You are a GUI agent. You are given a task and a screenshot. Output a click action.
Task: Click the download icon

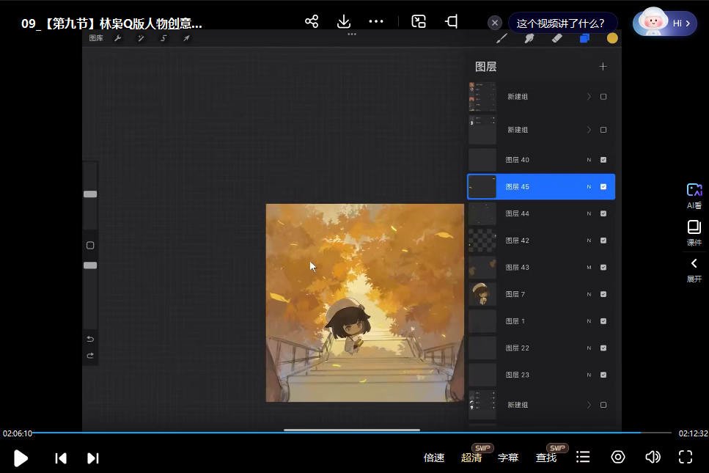click(x=344, y=21)
